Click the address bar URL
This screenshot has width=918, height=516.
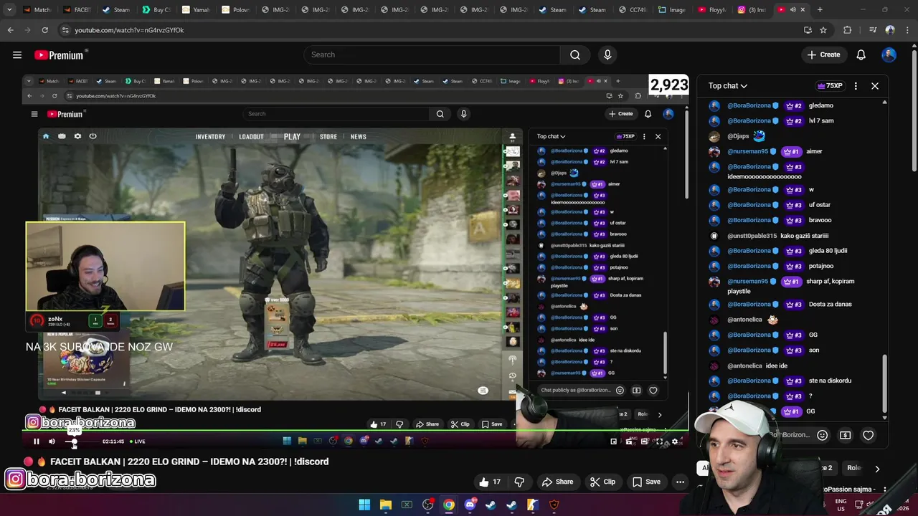(129, 30)
